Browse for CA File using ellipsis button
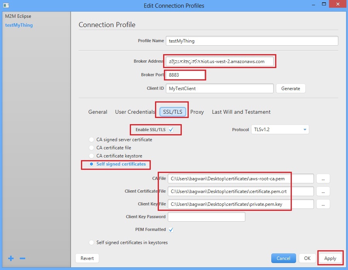 click(x=323, y=178)
